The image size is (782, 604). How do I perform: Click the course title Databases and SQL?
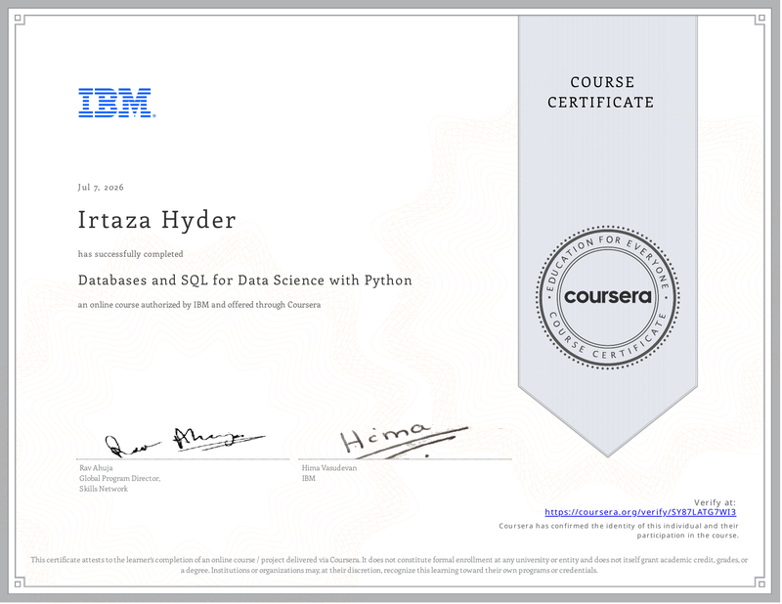click(245, 280)
